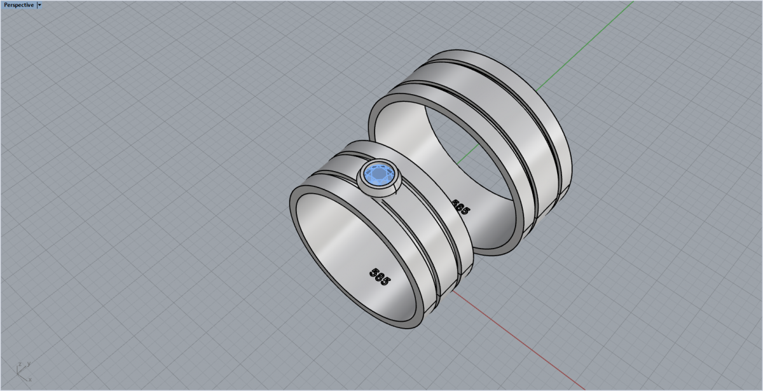Select the 585 engraving inside the smaller ring
Viewport: 763px width, 391px height.
coord(380,276)
